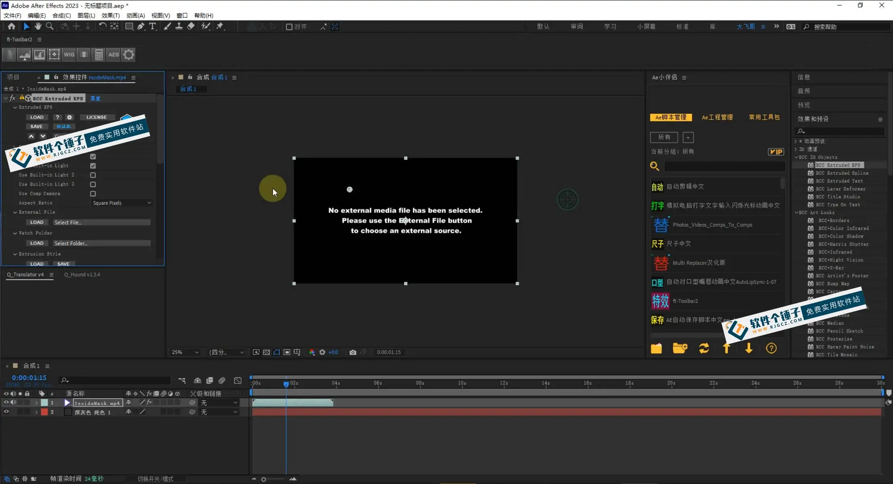The image size is (893, 484).
Task: Click the exposure +0.0 value control
Action: point(333,352)
